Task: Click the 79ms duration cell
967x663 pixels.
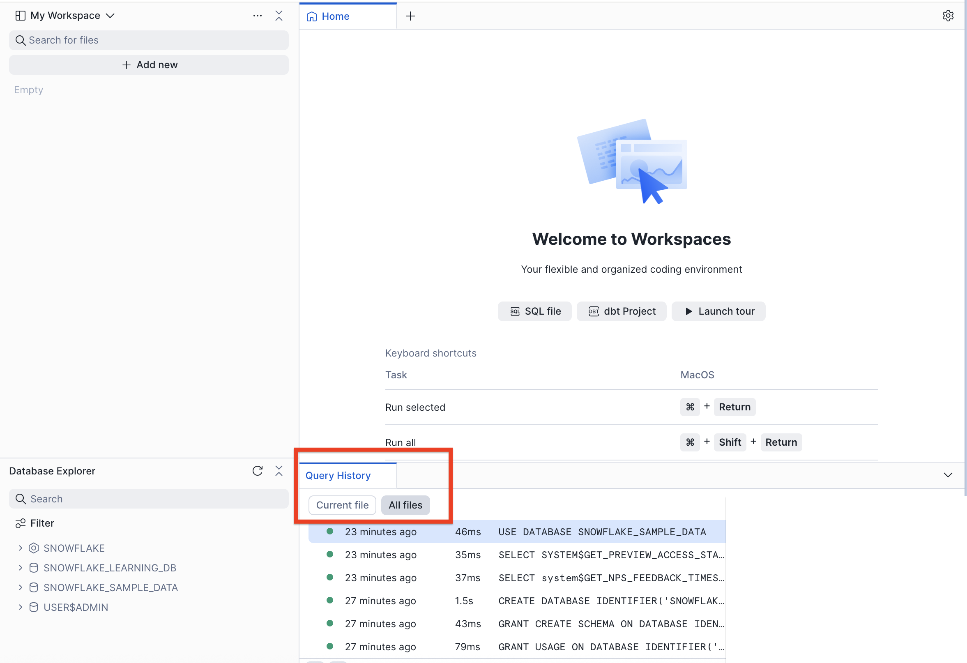Action: (x=467, y=647)
